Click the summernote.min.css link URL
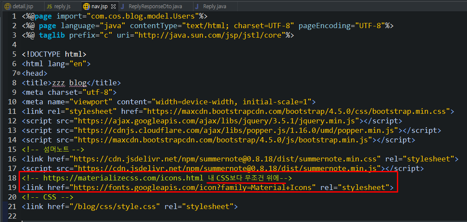This screenshot has width=467, height=222. [225, 159]
